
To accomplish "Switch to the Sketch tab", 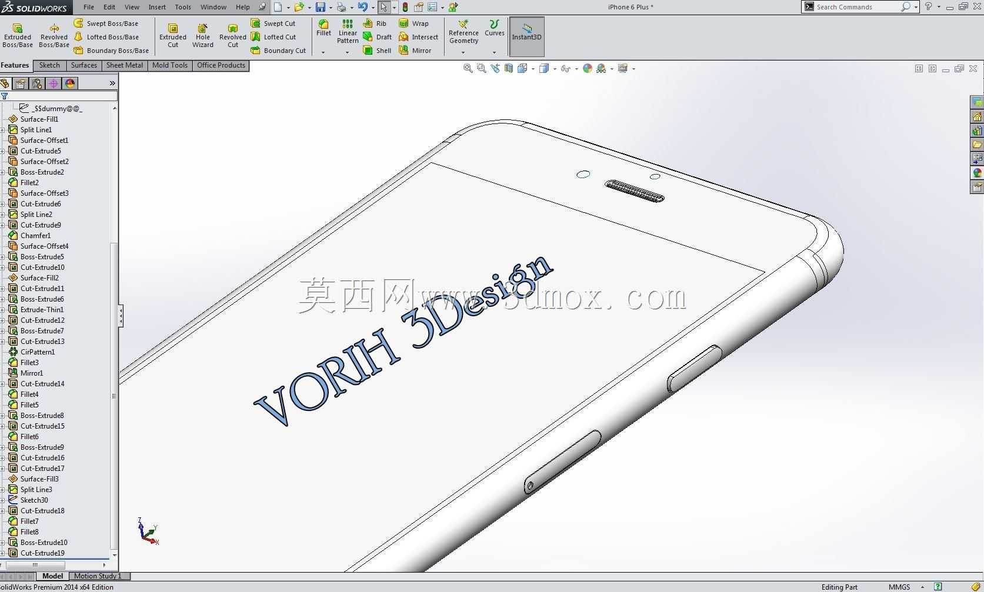I will (49, 65).
